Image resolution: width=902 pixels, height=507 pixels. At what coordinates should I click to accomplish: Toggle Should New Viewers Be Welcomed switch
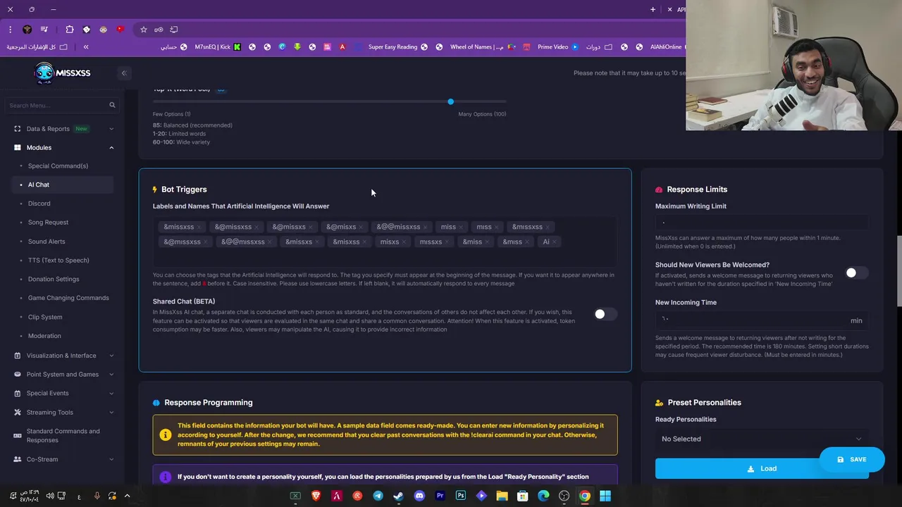pos(856,273)
